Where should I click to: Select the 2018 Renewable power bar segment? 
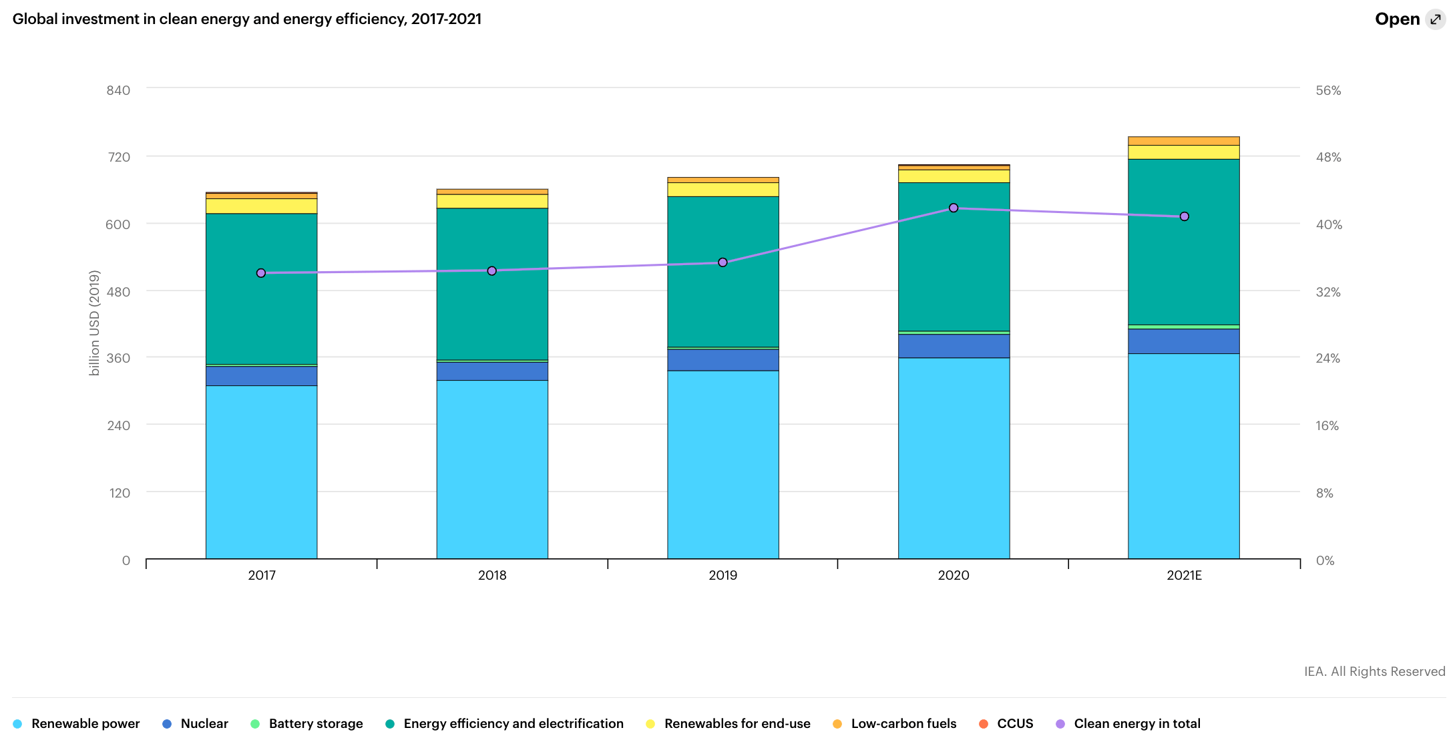click(x=492, y=470)
